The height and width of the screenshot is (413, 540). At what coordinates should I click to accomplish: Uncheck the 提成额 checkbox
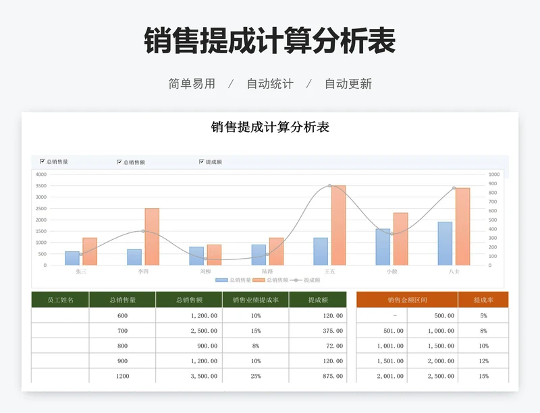coord(200,162)
